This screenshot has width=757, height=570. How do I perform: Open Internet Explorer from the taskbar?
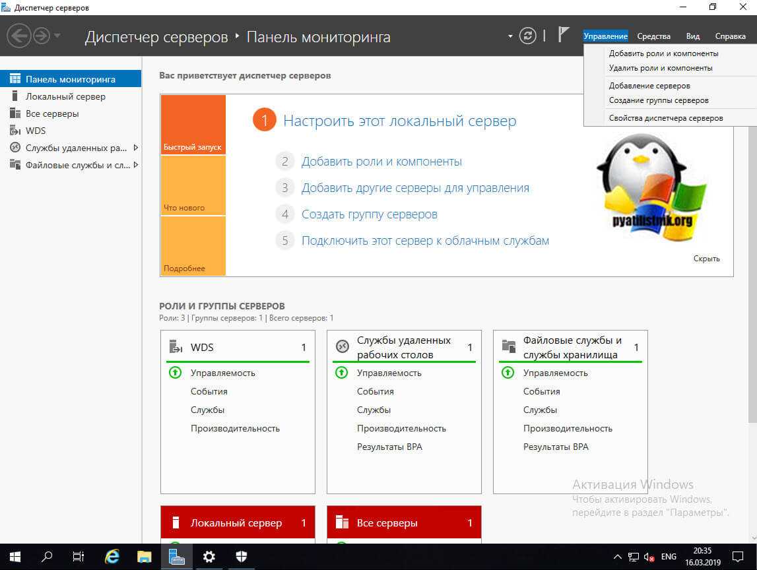point(112,556)
